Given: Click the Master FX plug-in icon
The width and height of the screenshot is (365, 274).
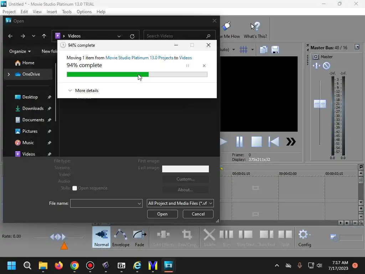Looking at the screenshot, I should 317,66.
